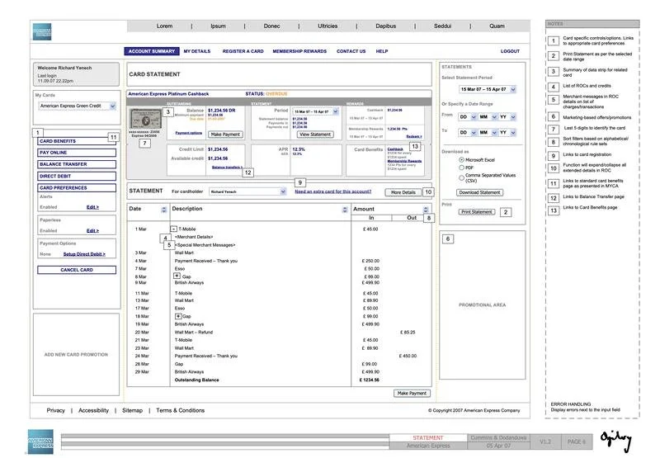Open Card Preferences in the sidebar

pyautogui.click(x=77, y=188)
